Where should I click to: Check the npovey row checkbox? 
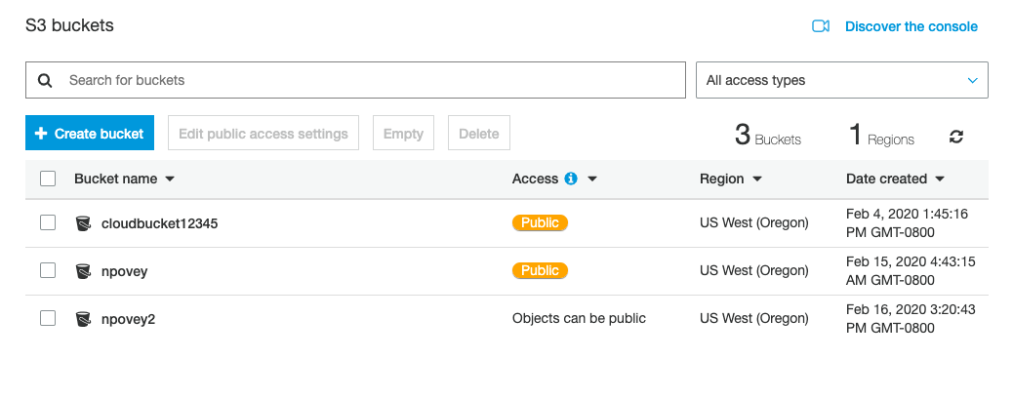click(48, 270)
